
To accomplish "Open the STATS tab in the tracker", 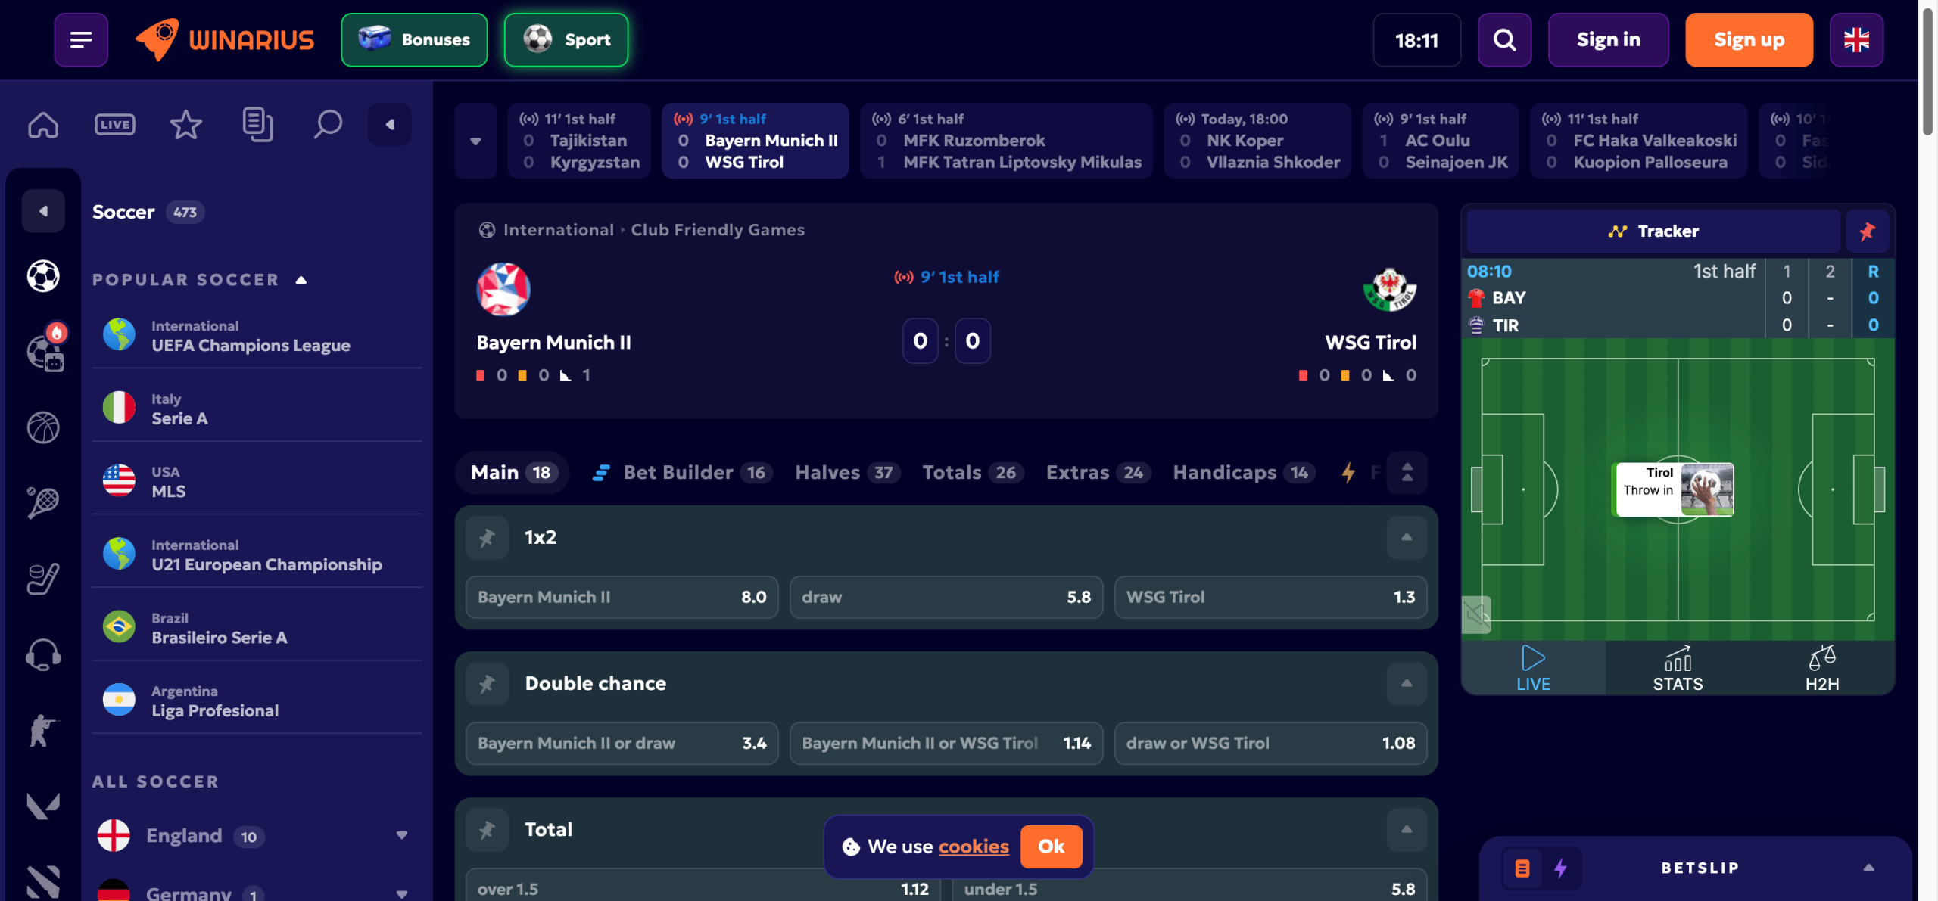I will pos(1678,669).
